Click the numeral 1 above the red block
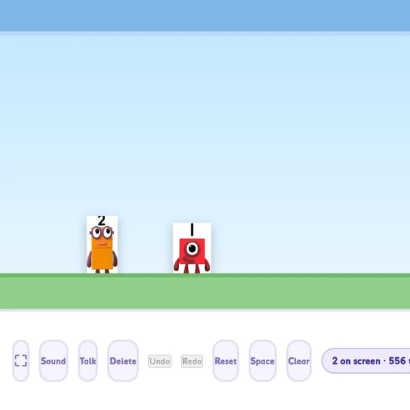The height and width of the screenshot is (410, 410). click(192, 230)
